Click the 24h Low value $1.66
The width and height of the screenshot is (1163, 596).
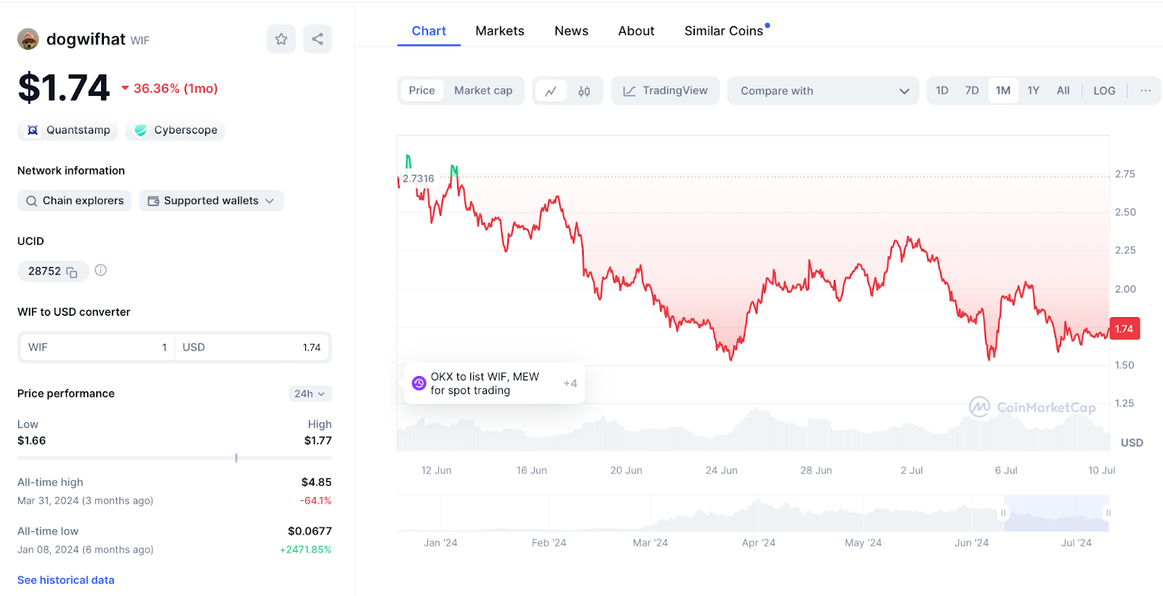[x=31, y=441]
